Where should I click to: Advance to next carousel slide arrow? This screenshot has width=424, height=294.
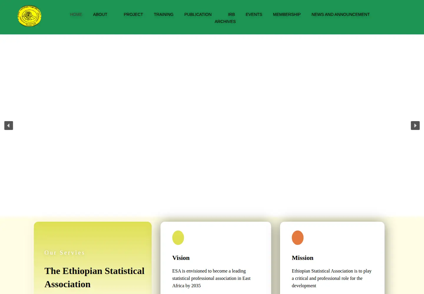click(x=415, y=126)
